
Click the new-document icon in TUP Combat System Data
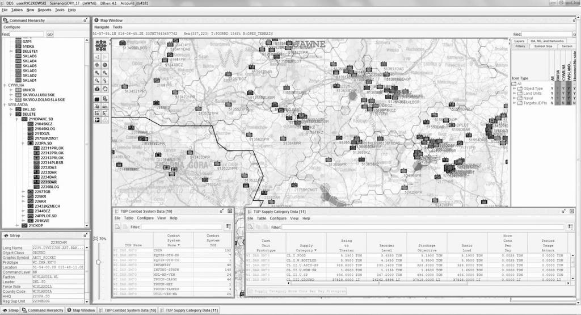pyautogui.click(x=117, y=227)
